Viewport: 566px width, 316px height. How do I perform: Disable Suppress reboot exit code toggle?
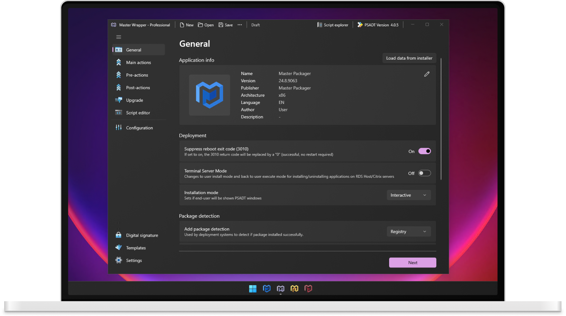coord(424,151)
